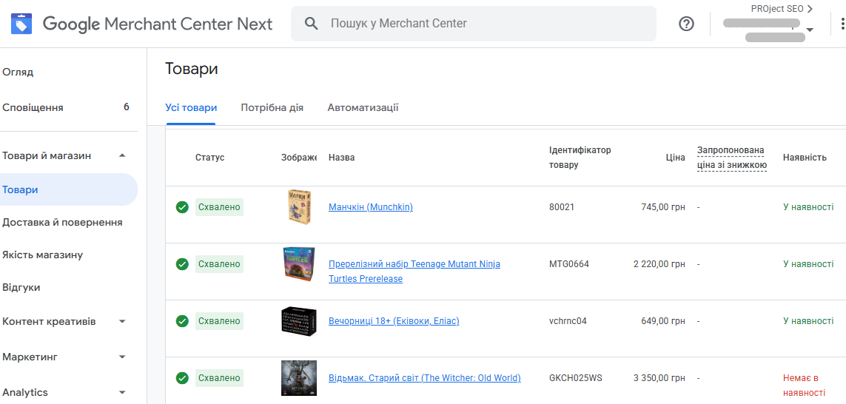Switch to the Автоматизації tab
Image resolution: width=846 pixels, height=404 pixels.
click(363, 108)
